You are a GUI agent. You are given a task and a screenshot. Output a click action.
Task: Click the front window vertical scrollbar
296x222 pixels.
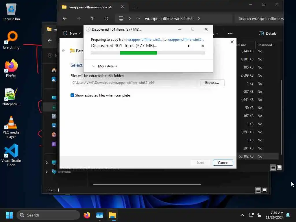click(281, 117)
